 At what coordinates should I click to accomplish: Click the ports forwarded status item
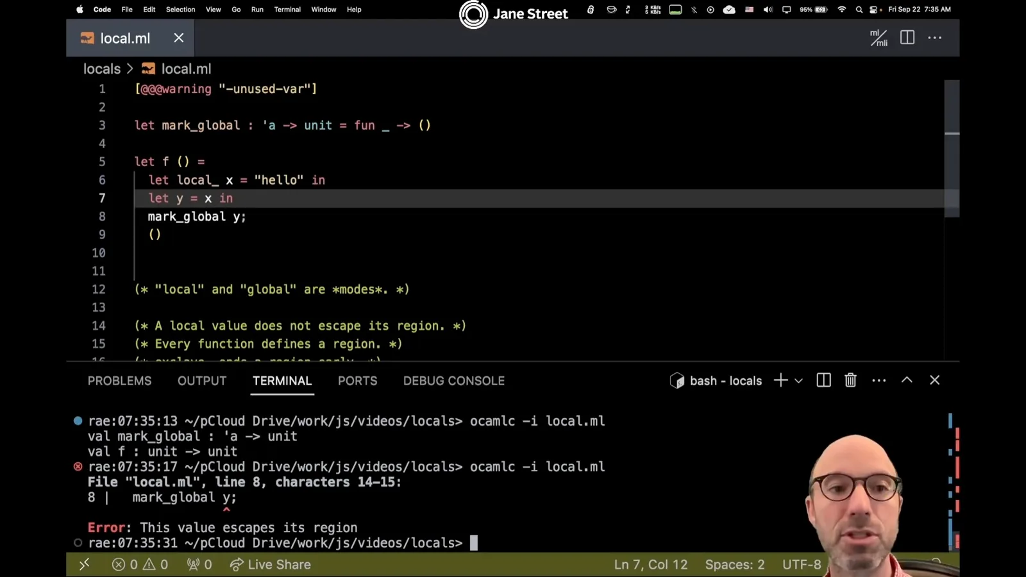point(199,564)
